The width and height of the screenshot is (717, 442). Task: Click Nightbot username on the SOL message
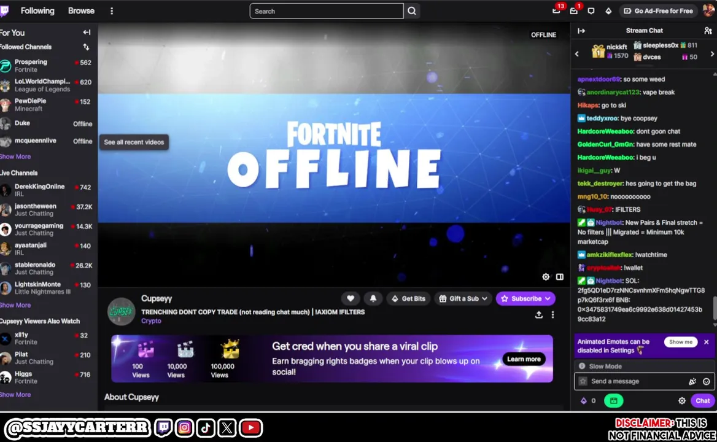(609, 281)
